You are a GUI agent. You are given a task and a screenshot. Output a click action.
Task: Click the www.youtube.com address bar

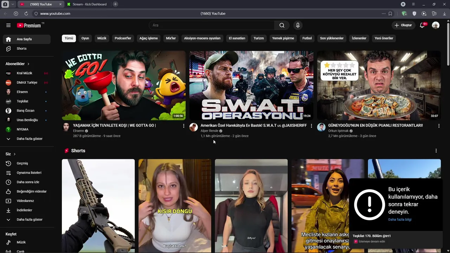(55, 14)
